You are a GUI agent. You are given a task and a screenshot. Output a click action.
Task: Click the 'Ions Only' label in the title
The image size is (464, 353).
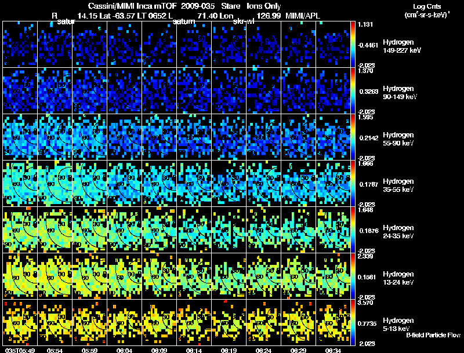coord(264,6)
